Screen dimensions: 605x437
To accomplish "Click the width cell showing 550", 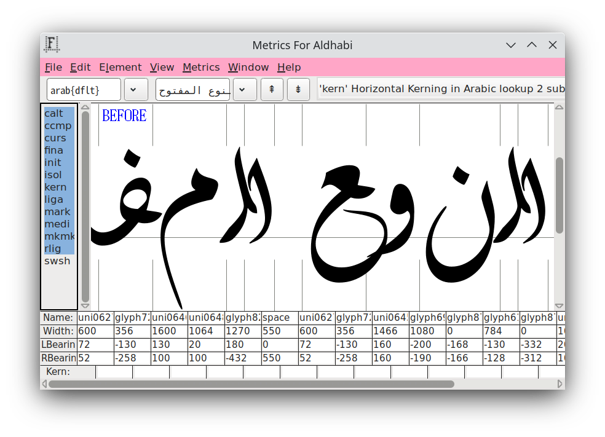I will [280, 331].
